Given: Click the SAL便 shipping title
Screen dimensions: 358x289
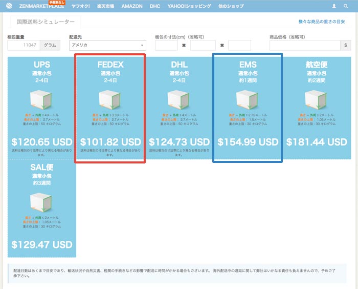Looking at the screenshot, I should tap(42, 167).
